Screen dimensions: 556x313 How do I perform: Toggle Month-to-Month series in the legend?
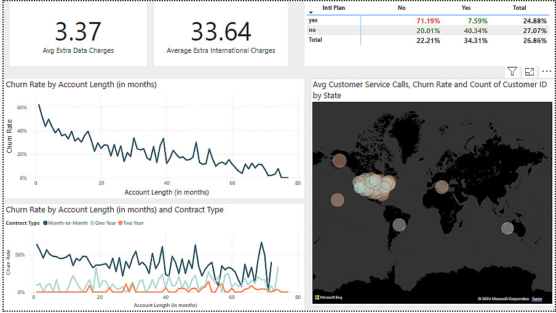coord(69,223)
